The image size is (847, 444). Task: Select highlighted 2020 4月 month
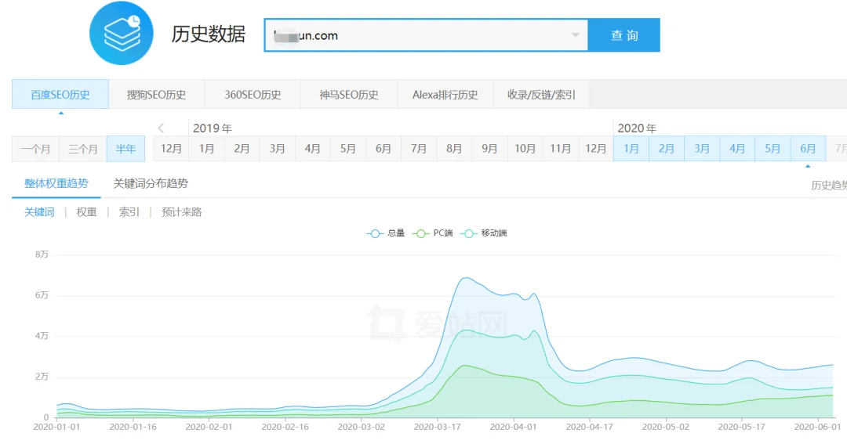click(737, 148)
